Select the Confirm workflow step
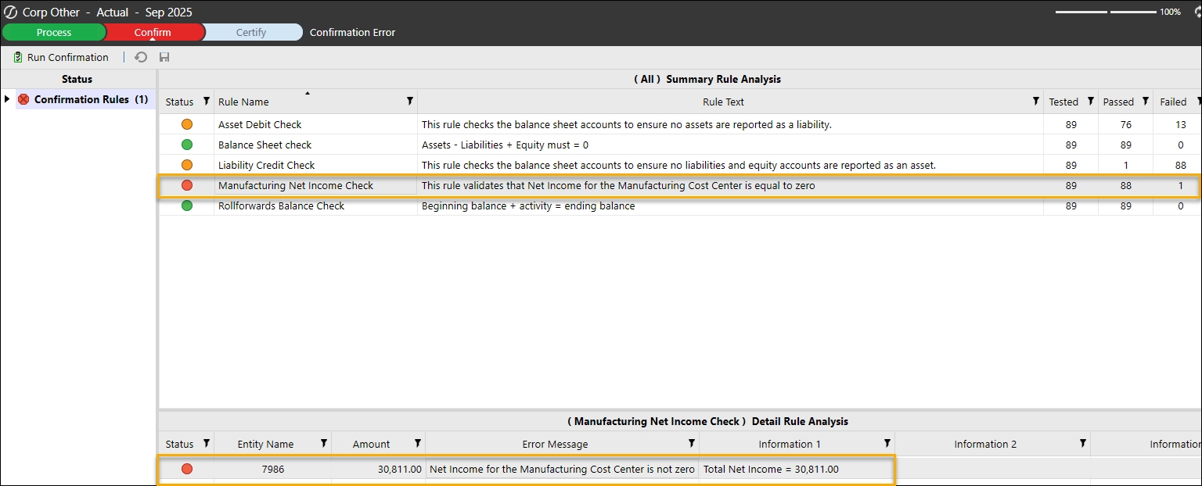The width and height of the screenshot is (1202, 486). [x=153, y=32]
